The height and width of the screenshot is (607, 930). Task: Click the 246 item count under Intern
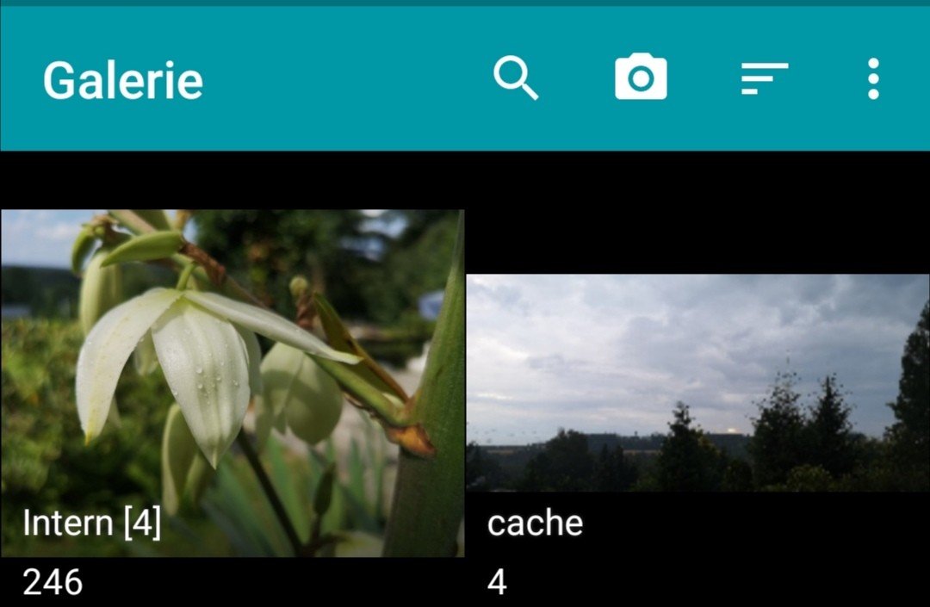53,582
